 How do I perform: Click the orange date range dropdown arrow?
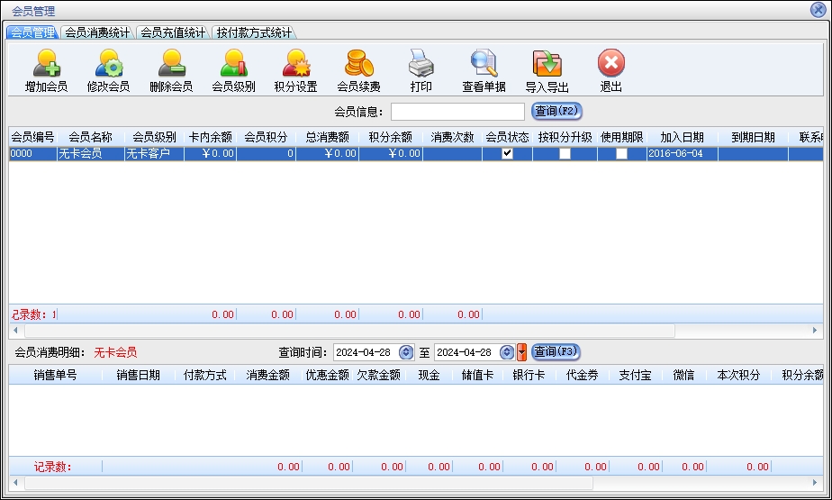521,352
